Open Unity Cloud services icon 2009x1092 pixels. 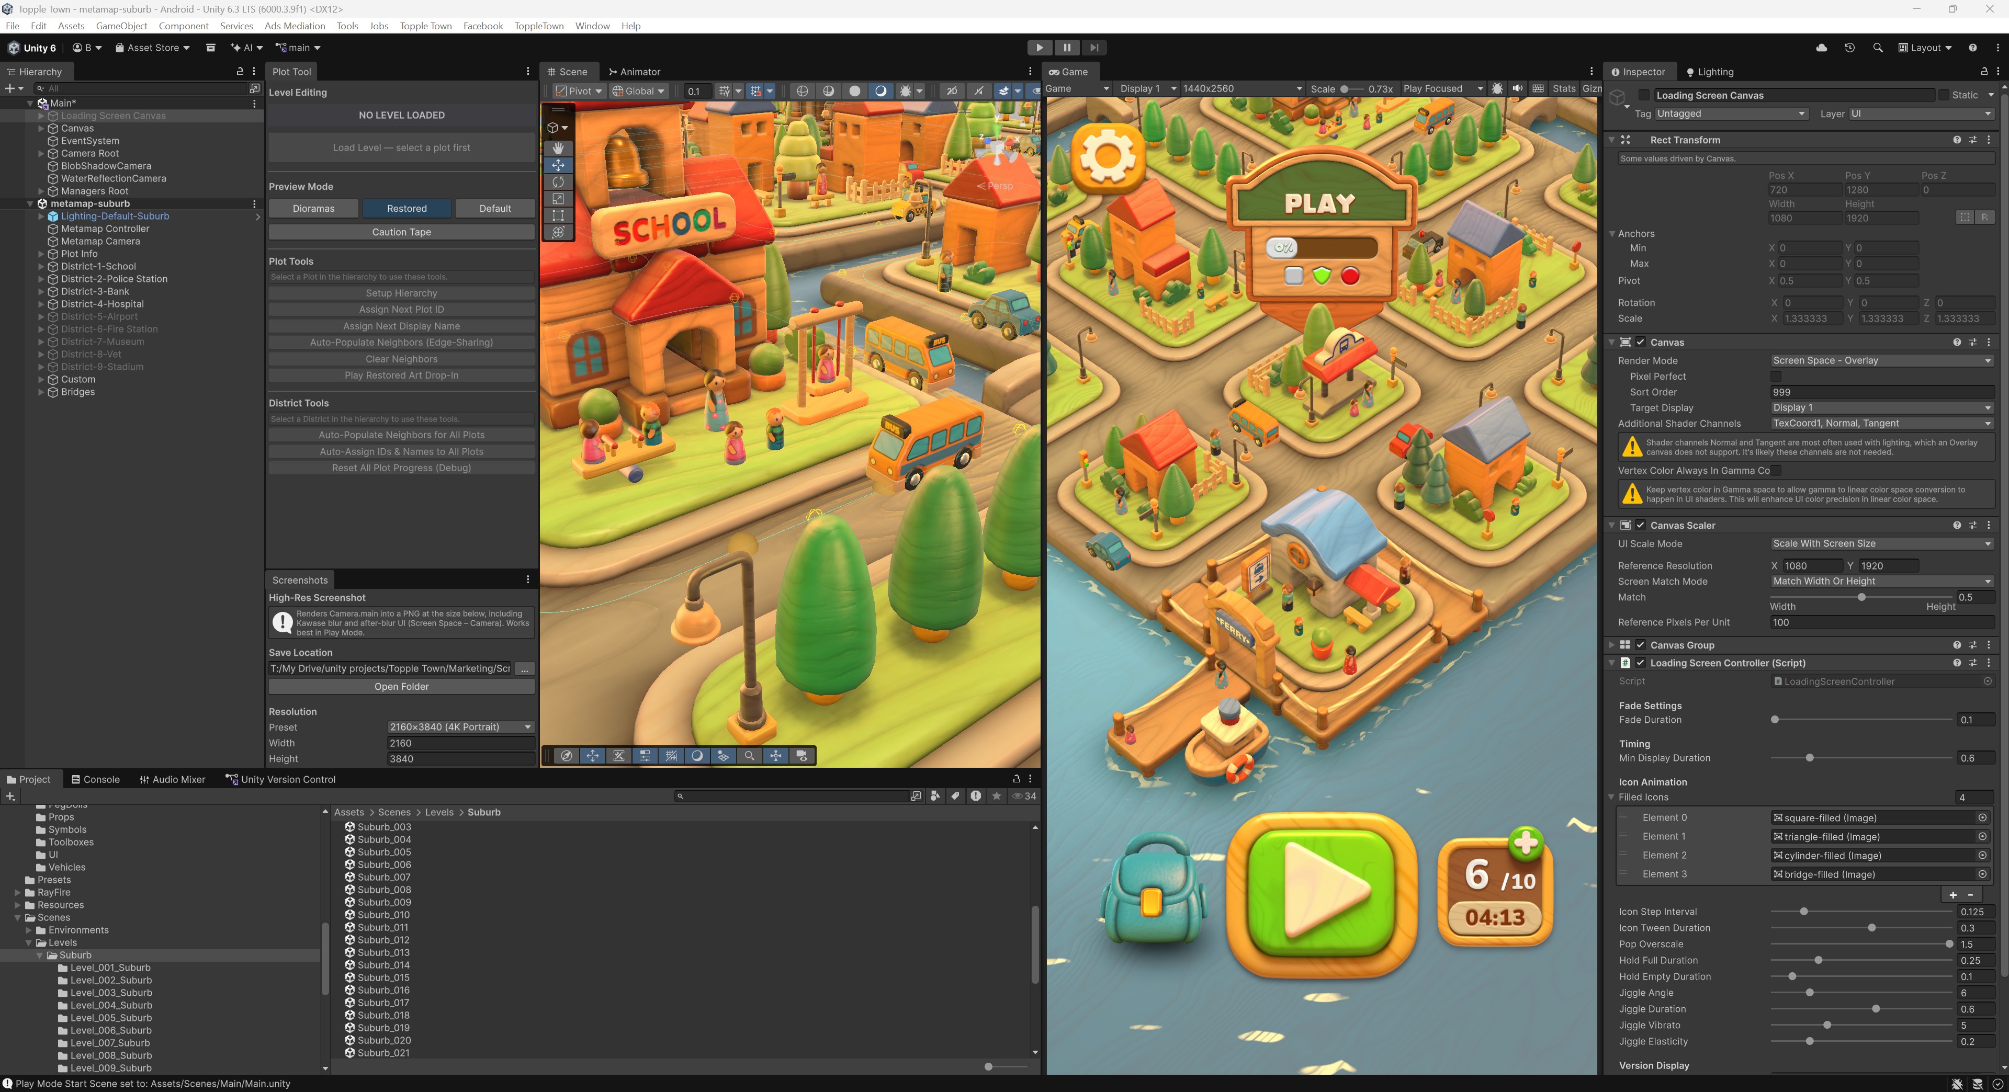1822,48
